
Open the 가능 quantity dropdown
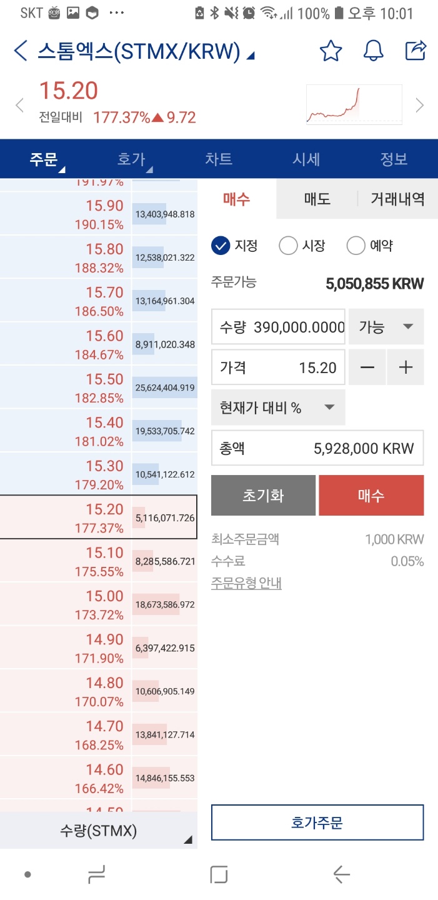(386, 327)
